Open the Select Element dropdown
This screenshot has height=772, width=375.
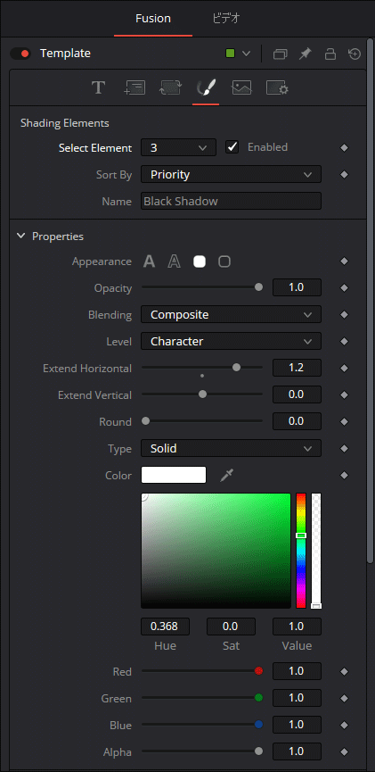tap(178, 147)
